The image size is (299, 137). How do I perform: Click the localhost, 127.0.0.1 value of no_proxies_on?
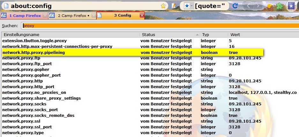click(263, 93)
